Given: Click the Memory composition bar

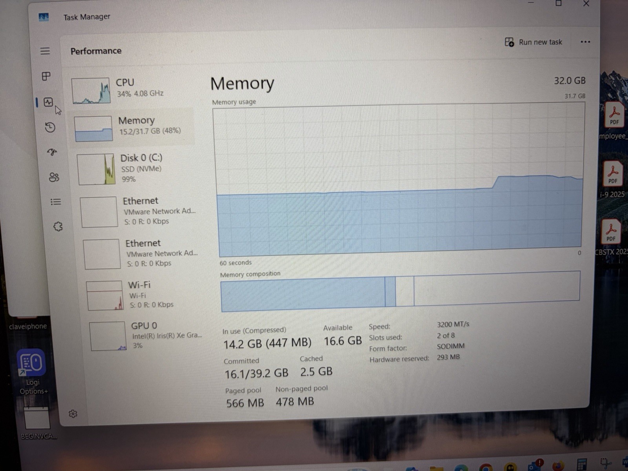Looking at the screenshot, I should click(400, 292).
